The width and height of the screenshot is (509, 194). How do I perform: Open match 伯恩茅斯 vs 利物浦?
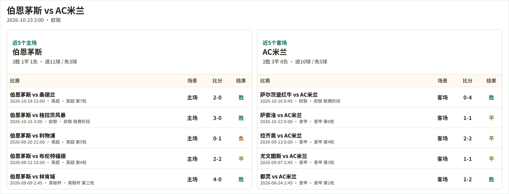tap(33, 135)
